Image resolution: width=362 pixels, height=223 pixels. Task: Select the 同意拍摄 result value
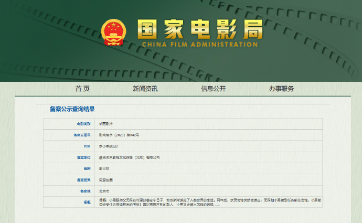point(106,180)
